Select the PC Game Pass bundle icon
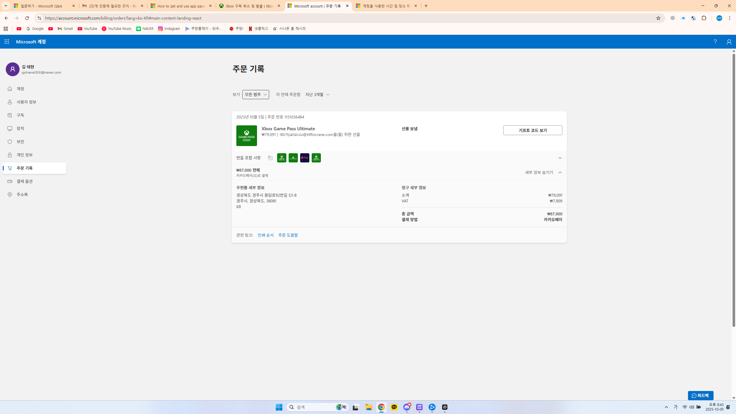The height and width of the screenshot is (414, 736). point(293,158)
